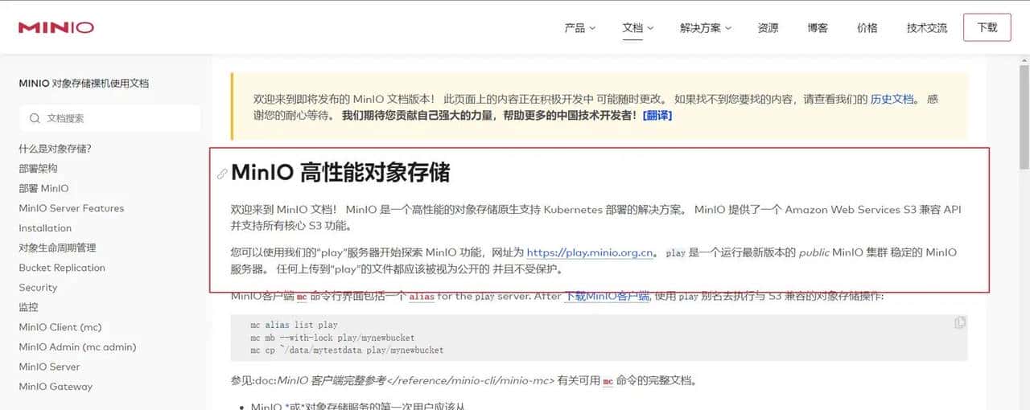Open the https://play.minio.org.cn link
This screenshot has width=1030, height=410.
(590, 252)
